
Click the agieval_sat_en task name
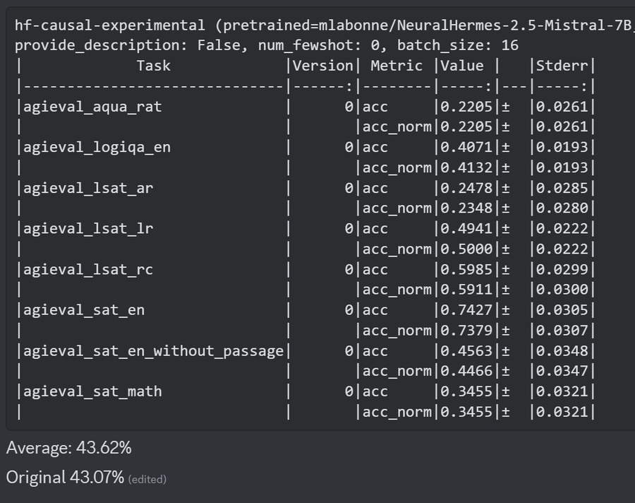[x=84, y=310]
